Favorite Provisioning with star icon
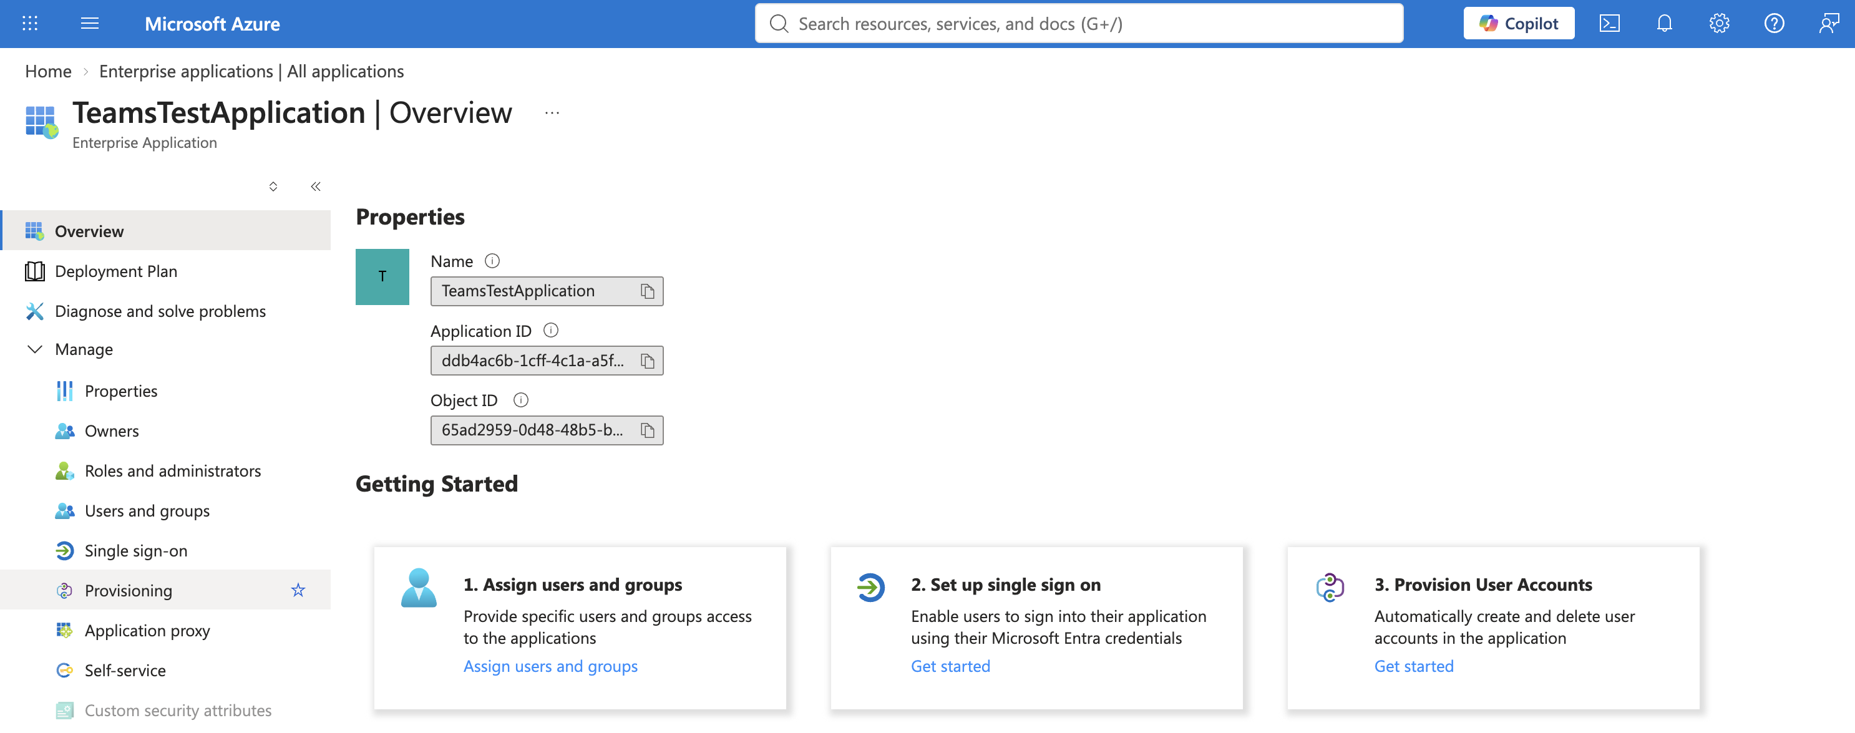This screenshot has height=733, width=1855. 298,590
